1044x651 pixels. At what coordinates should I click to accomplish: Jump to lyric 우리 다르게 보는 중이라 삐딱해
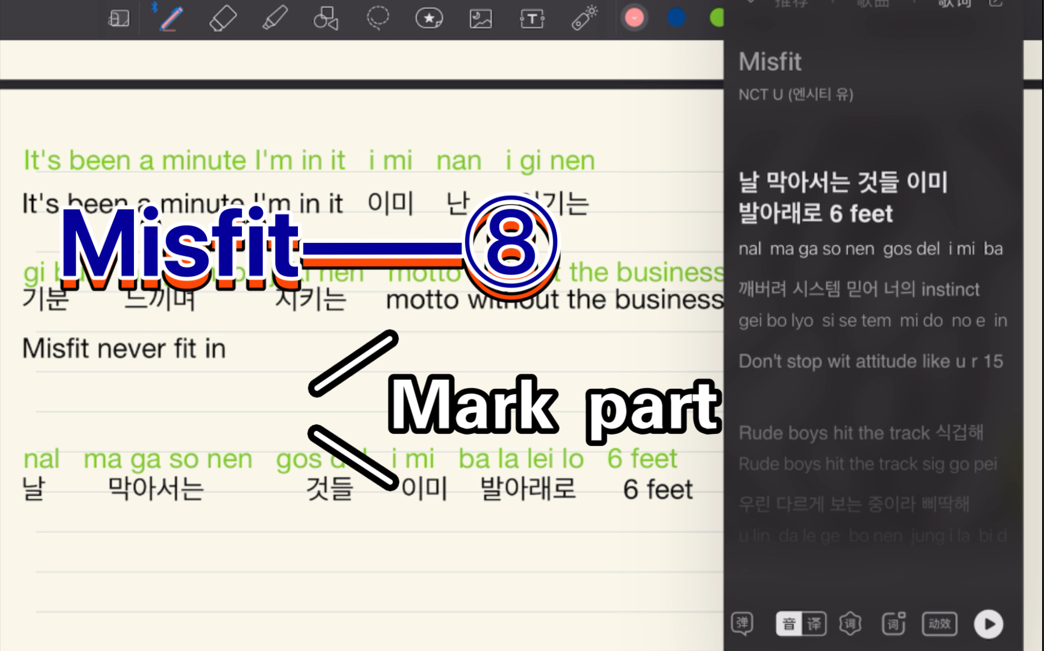pos(854,504)
